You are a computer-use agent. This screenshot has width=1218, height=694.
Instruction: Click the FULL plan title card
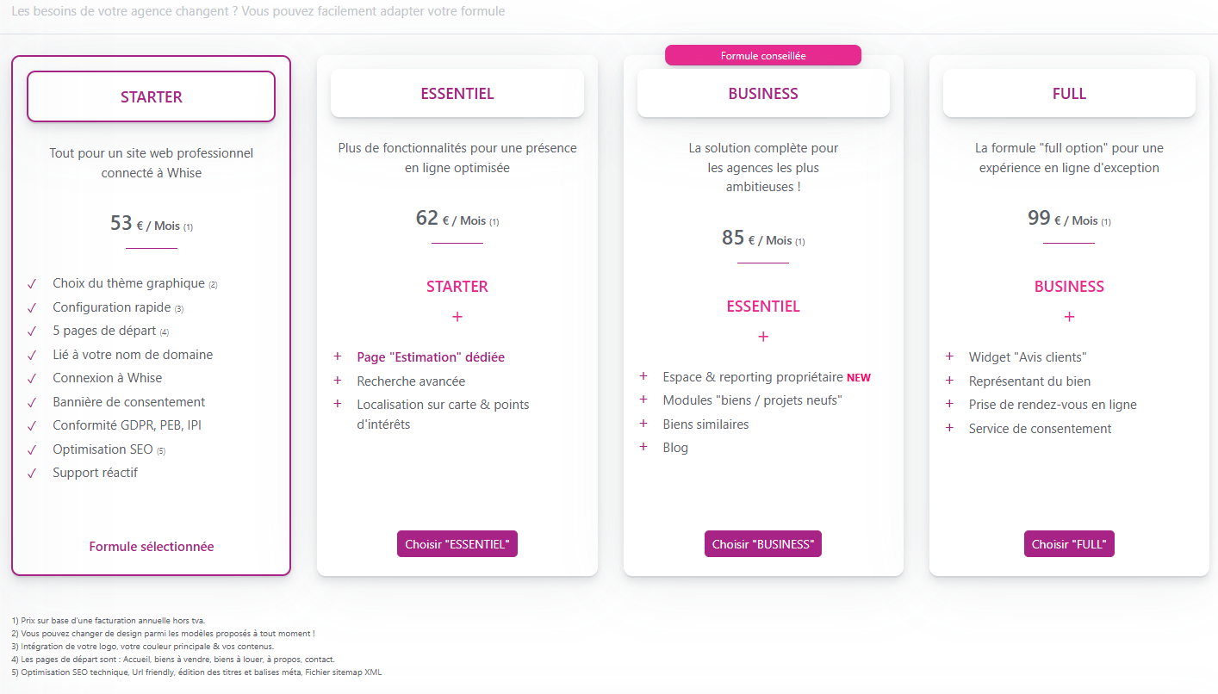1069,93
